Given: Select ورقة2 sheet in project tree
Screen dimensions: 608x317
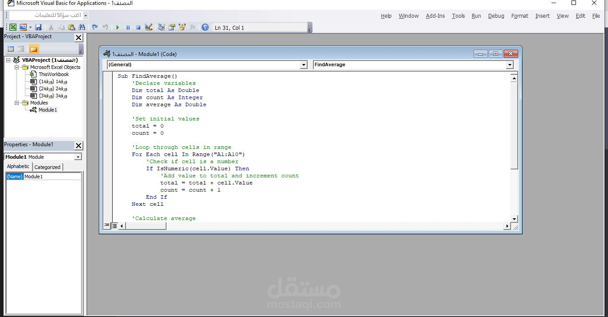Looking at the screenshot, I should 53,88.
